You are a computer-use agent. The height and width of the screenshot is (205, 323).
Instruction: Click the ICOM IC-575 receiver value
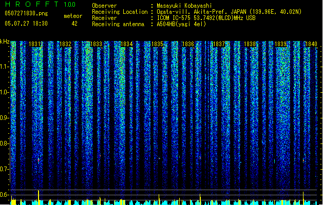coord(206,18)
